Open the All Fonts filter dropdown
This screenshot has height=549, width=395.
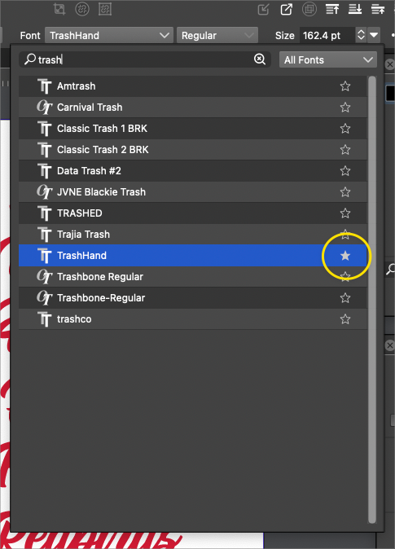coord(328,59)
